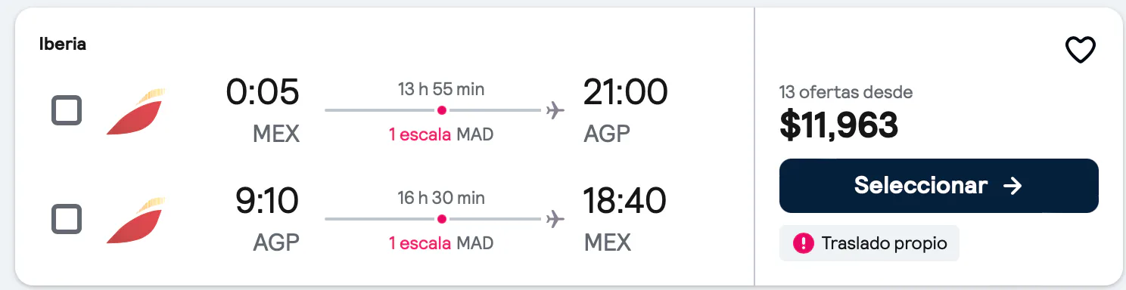Click the red layover dot on the 16 h 30 min line

click(x=442, y=219)
